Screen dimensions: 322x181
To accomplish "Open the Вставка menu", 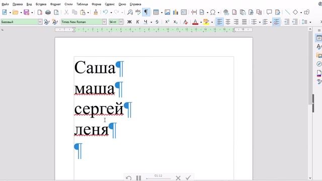I will [41, 4].
